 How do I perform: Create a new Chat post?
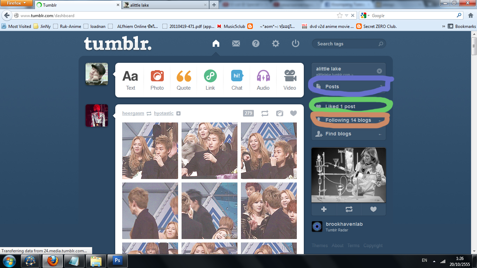(237, 80)
